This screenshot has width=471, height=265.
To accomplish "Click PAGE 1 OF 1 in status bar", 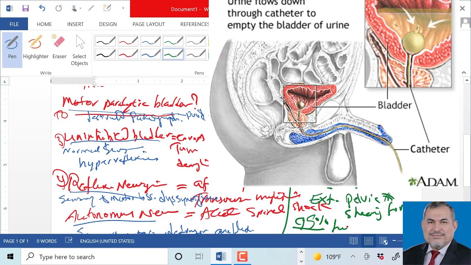I will [x=16, y=241].
